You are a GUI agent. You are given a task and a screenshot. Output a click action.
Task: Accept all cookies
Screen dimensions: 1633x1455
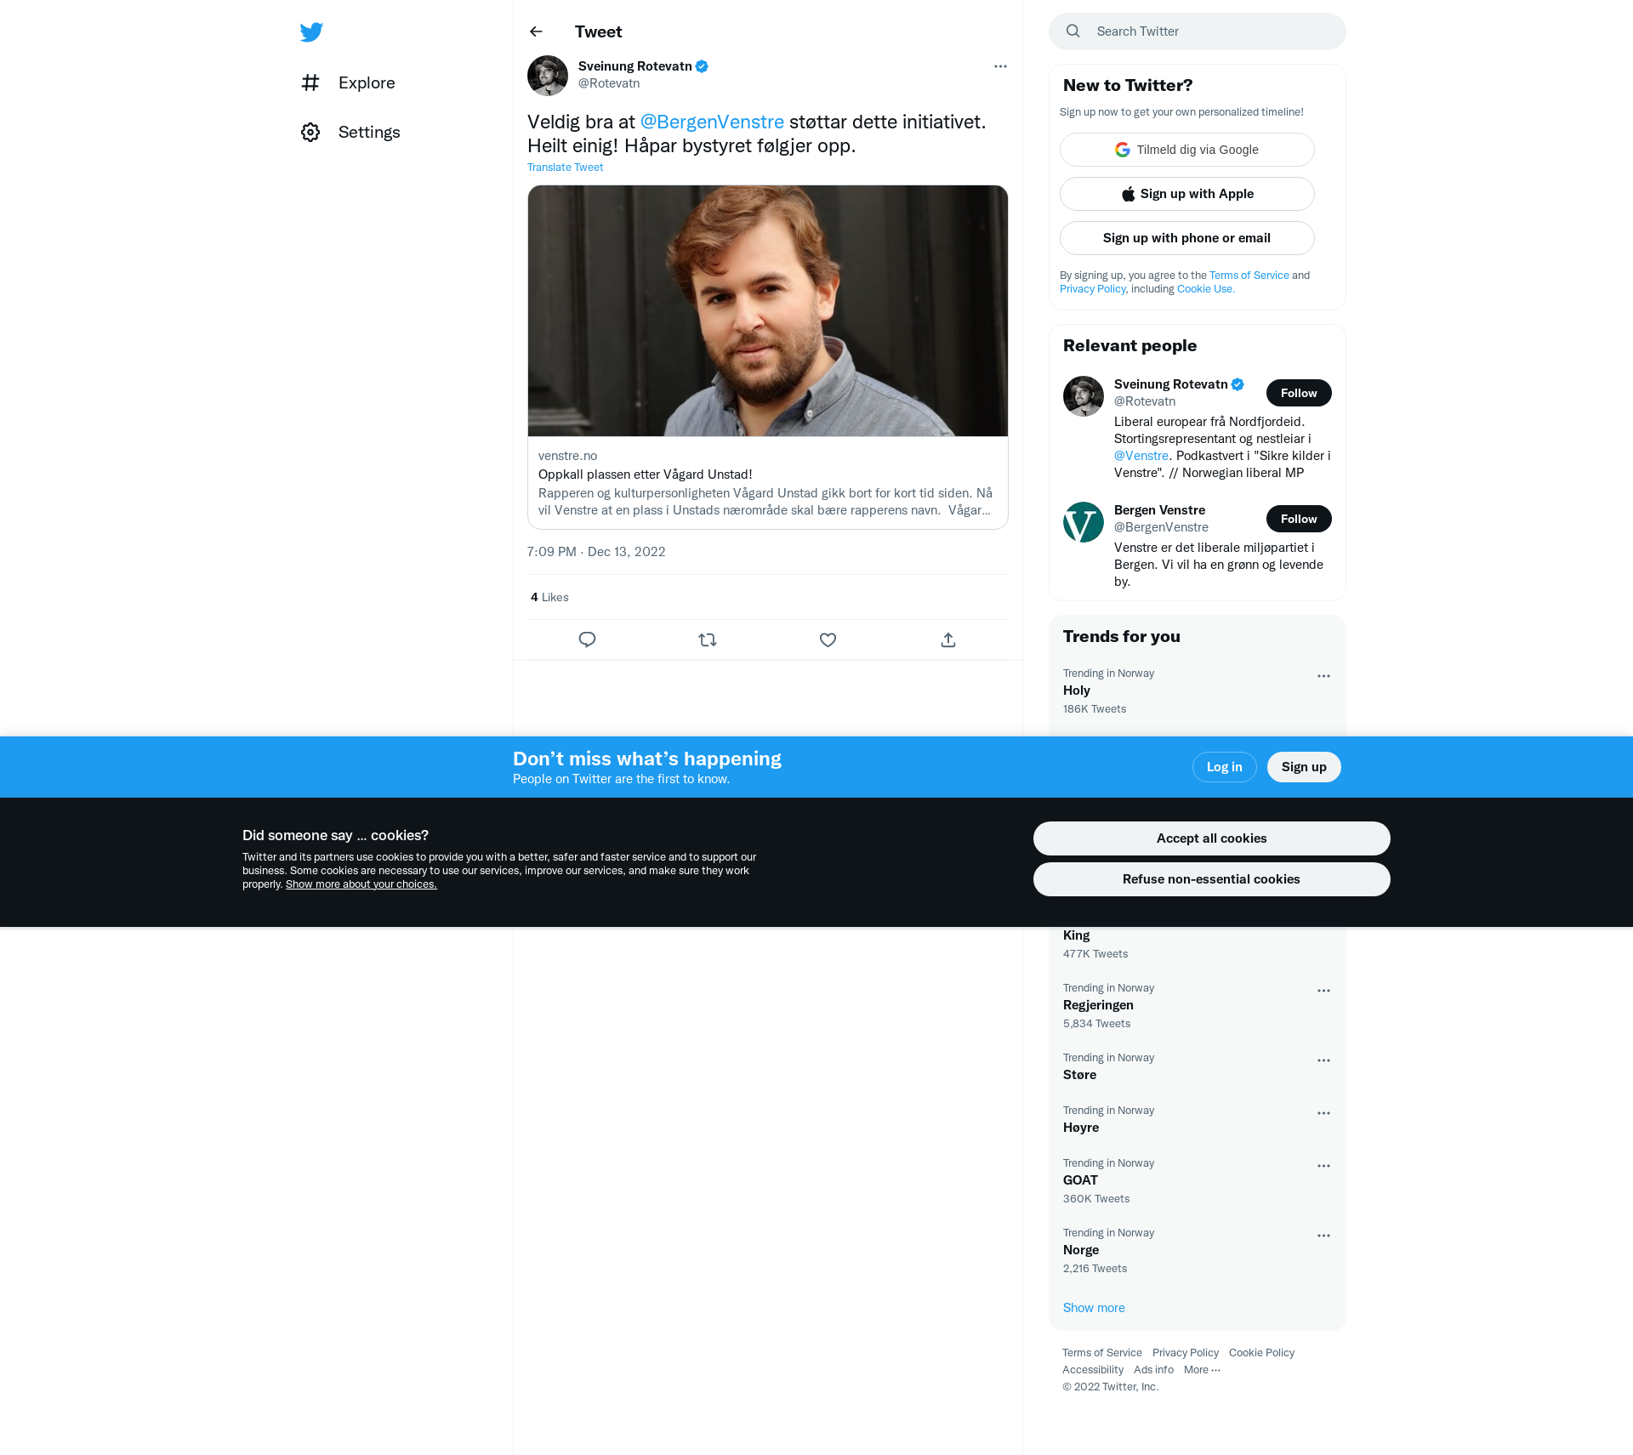[x=1211, y=838]
